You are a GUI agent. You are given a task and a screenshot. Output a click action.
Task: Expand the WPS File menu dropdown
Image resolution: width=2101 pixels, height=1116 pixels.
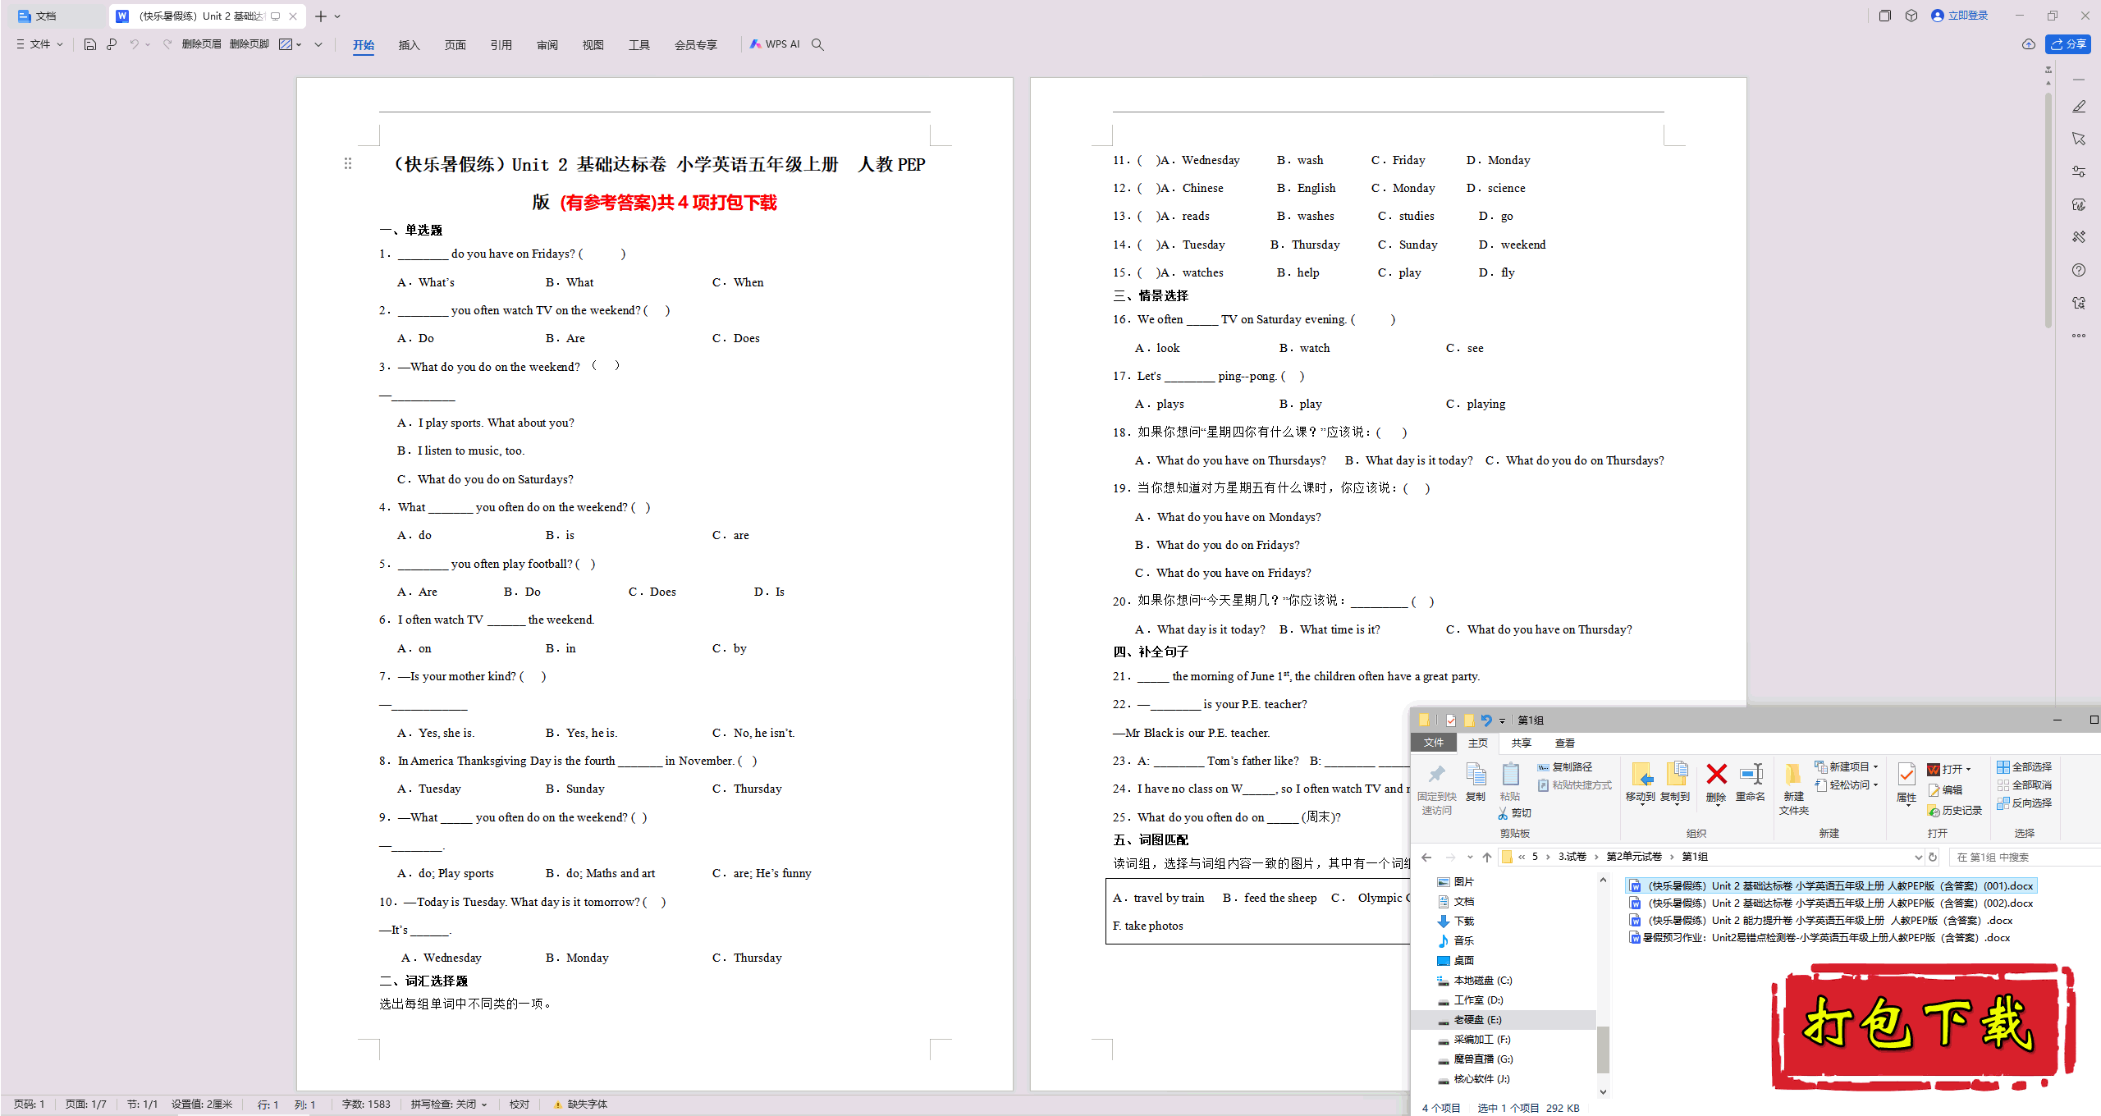pyautogui.click(x=40, y=44)
